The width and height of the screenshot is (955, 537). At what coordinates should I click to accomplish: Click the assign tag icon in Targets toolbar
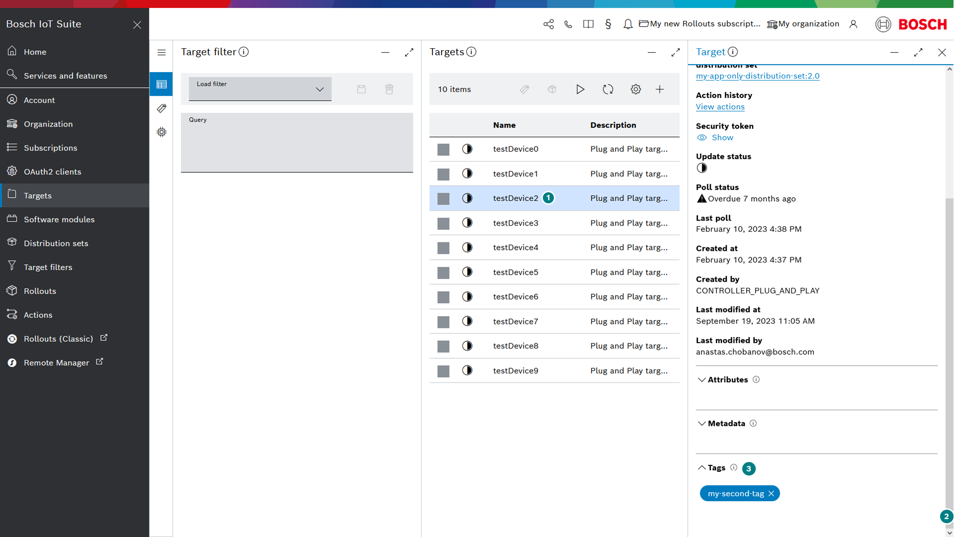click(524, 89)
